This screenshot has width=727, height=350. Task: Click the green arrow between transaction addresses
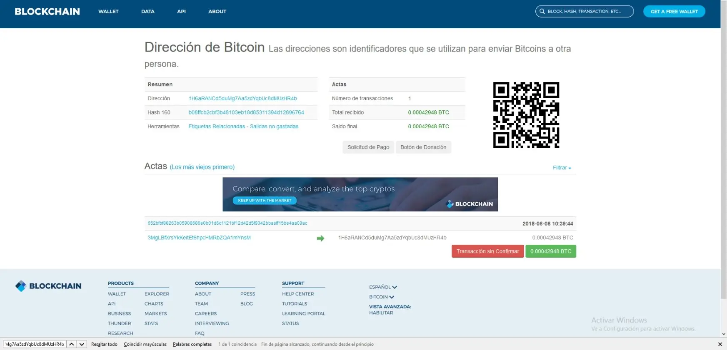pyautogui.click(x=320, y=238)
